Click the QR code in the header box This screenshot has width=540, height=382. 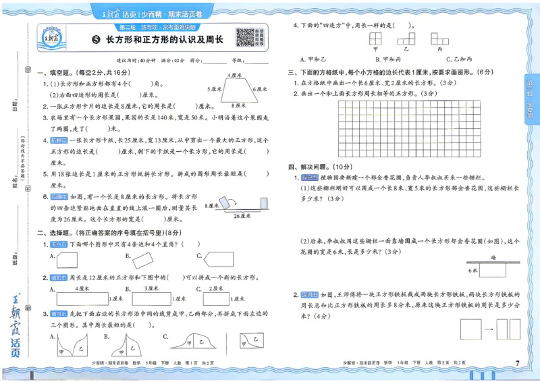pyautogui.click(x=245, y=37)
